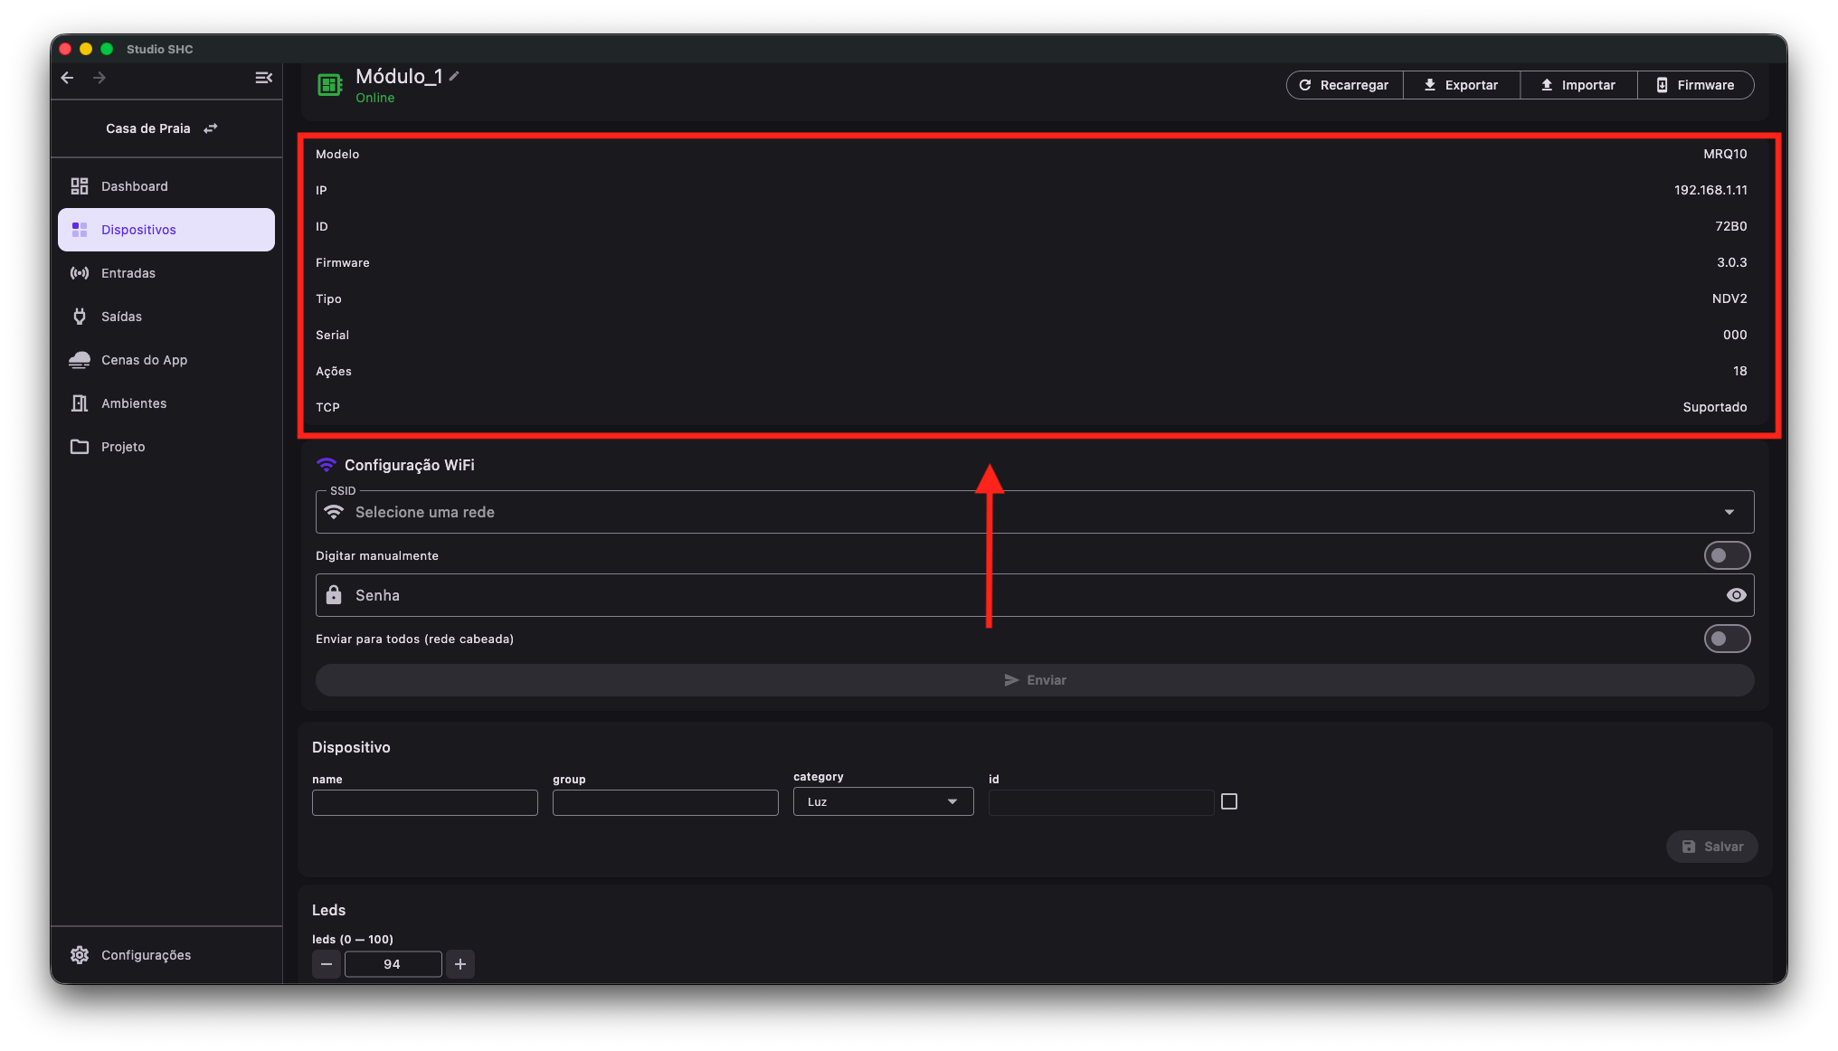
Task: Click the Tipo value NDV2
Action: (x=1729, y=298)
